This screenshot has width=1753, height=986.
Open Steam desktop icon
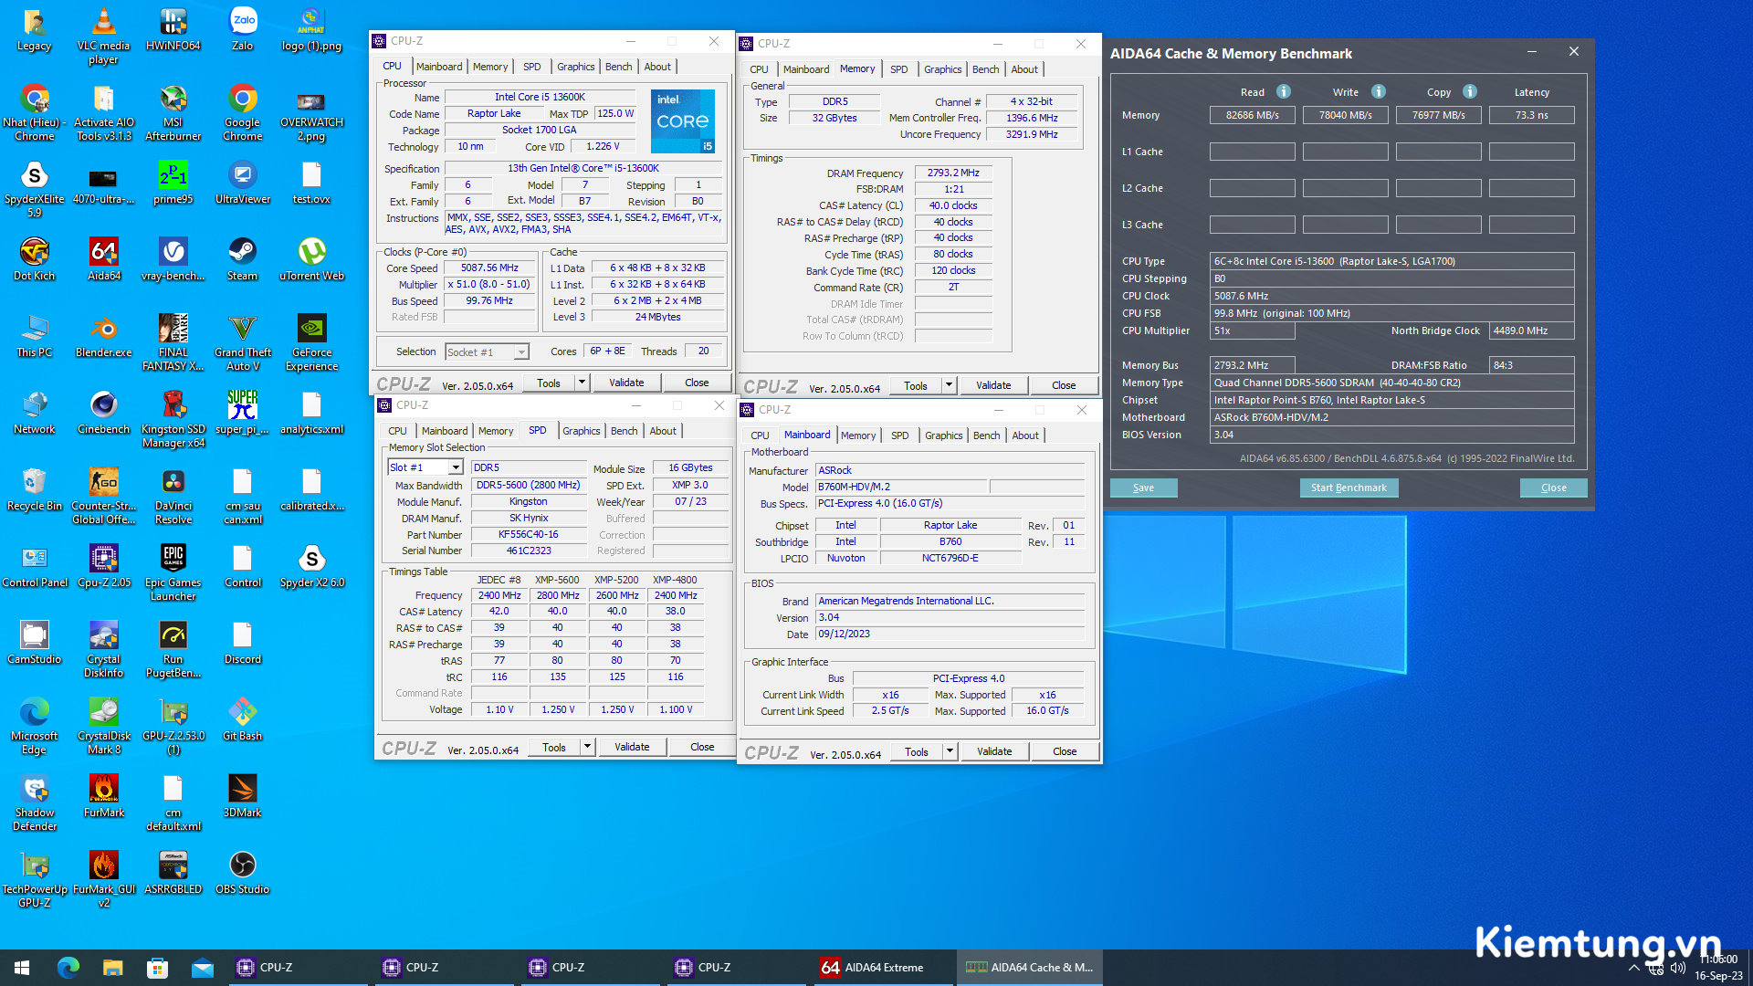[243, 259]
